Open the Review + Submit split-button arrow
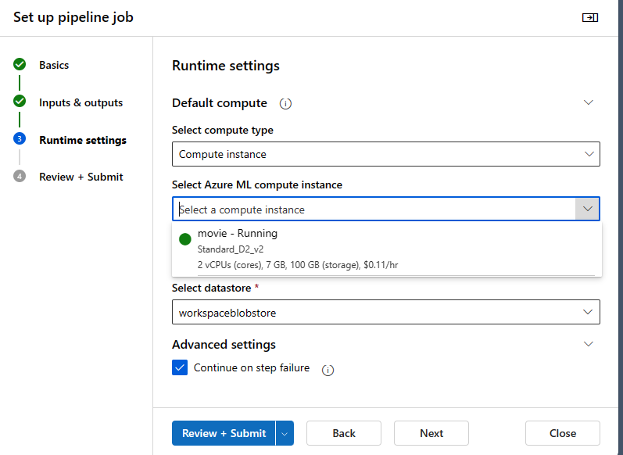This screenshot has height=455, width=623. coord(285,433)
